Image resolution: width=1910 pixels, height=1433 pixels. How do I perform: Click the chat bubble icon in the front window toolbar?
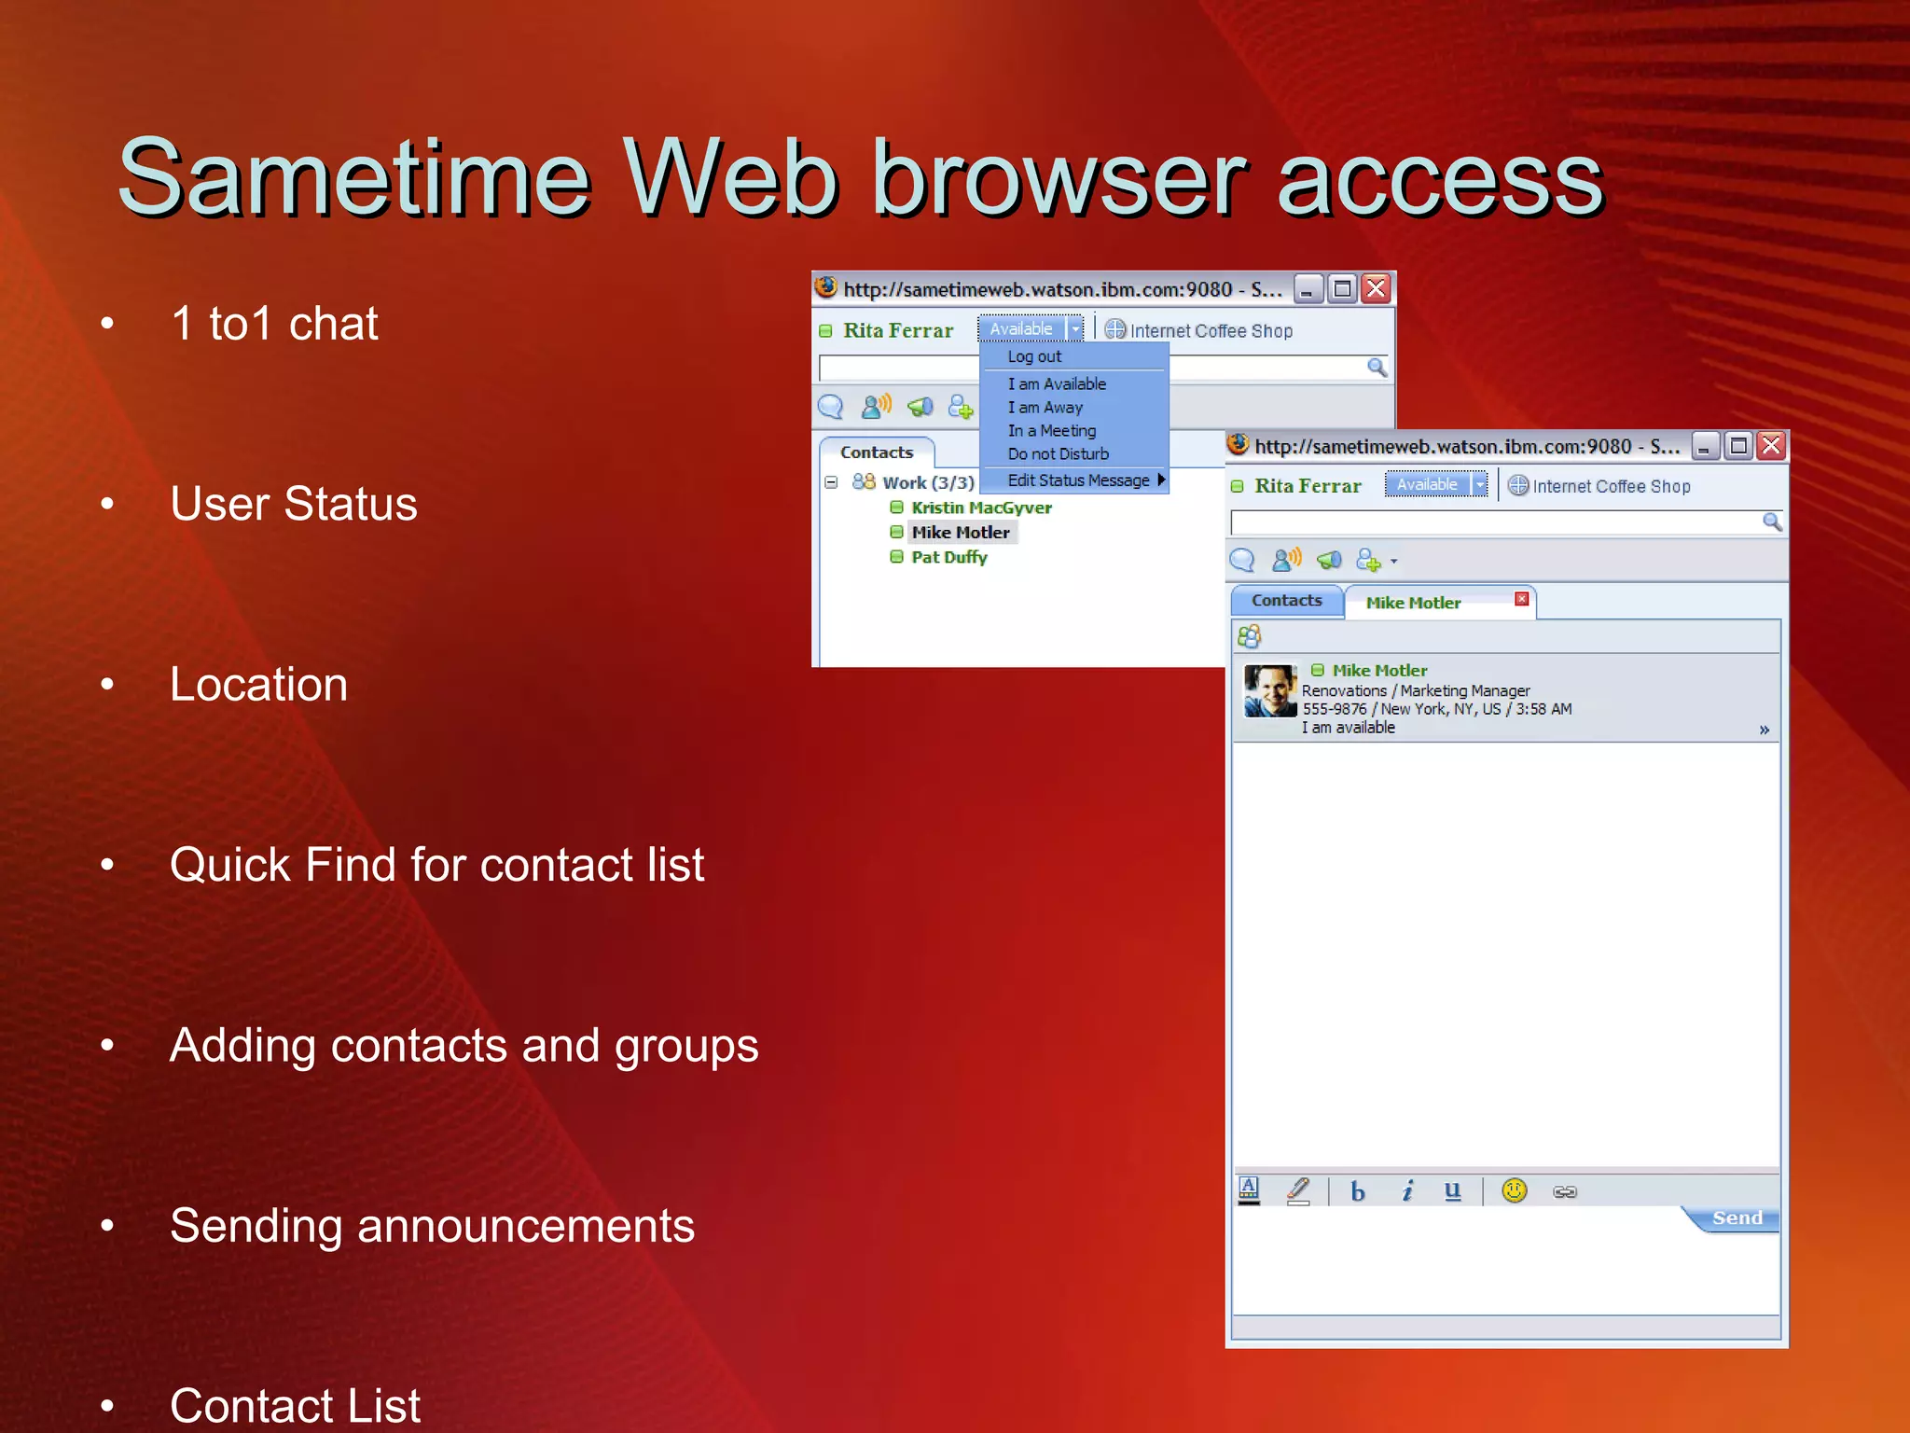click(x=1242, y=560)
